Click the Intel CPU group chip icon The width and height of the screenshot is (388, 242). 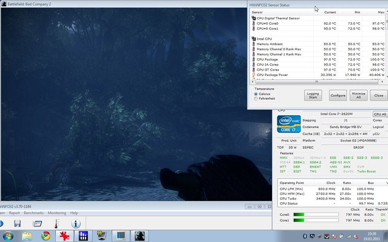click(x=254, y=39)
